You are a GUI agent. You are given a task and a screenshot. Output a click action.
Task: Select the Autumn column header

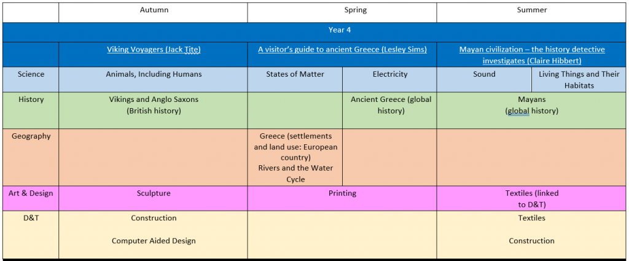pos(154,10)
